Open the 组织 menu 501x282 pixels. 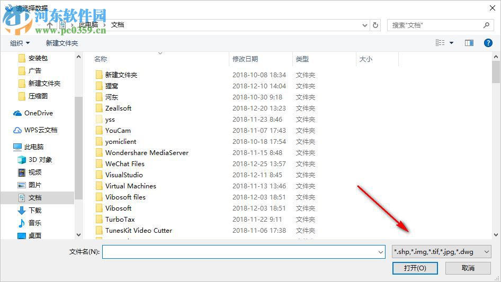tap(20, 43)
